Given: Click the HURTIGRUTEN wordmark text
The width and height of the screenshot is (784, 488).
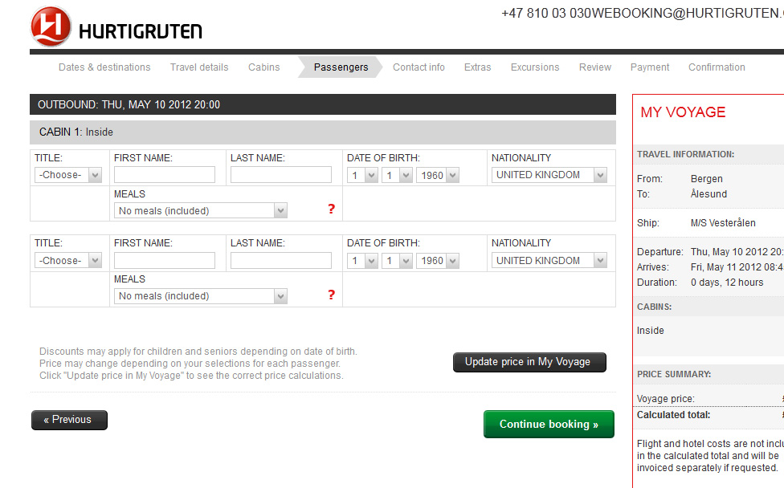Looking at the screenshot, I should coord(141,31).
